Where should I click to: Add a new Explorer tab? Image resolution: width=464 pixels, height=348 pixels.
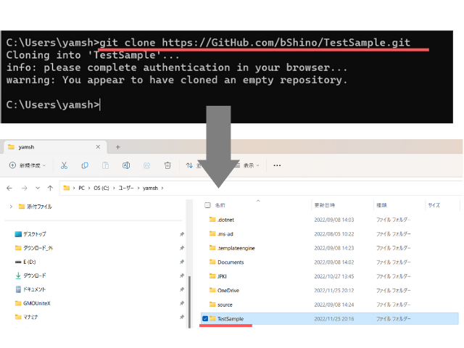point(117,147)
